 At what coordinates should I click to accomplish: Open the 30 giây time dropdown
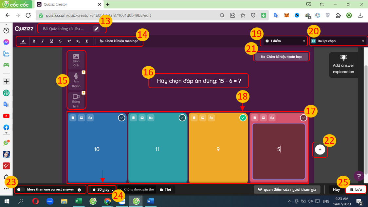click(103, 189)
